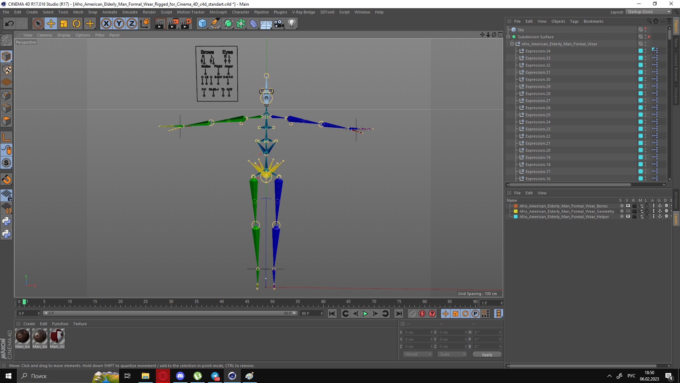The image size is (680, 383).
Task: Open the Object Manager Tags menu
Action: 574,21
